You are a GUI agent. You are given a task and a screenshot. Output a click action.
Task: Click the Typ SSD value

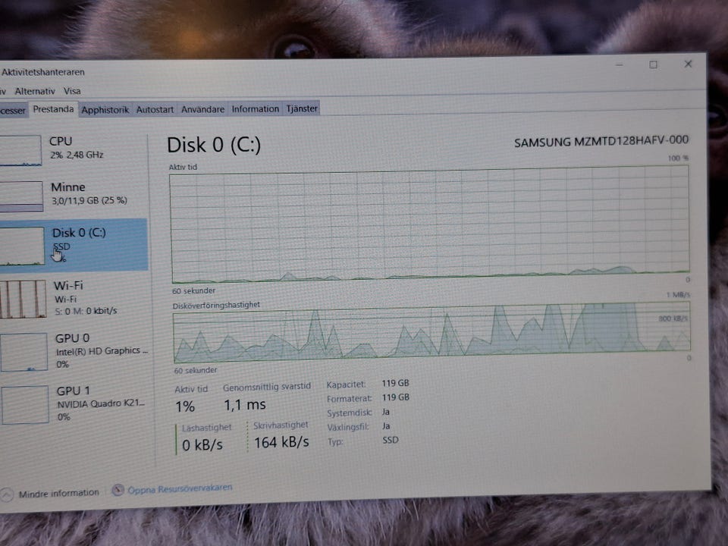click(391, 440)
